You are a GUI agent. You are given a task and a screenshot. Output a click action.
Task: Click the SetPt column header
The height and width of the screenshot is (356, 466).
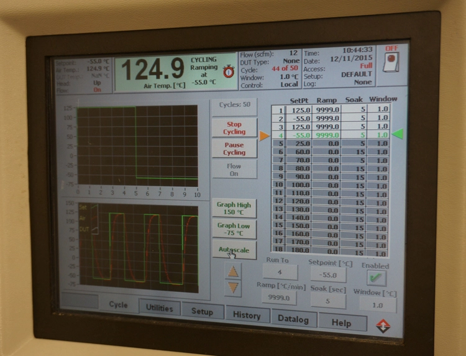click(299, 101)
